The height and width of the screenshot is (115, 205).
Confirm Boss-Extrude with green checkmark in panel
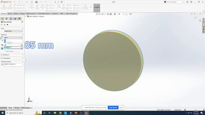(x=2, y=25)
